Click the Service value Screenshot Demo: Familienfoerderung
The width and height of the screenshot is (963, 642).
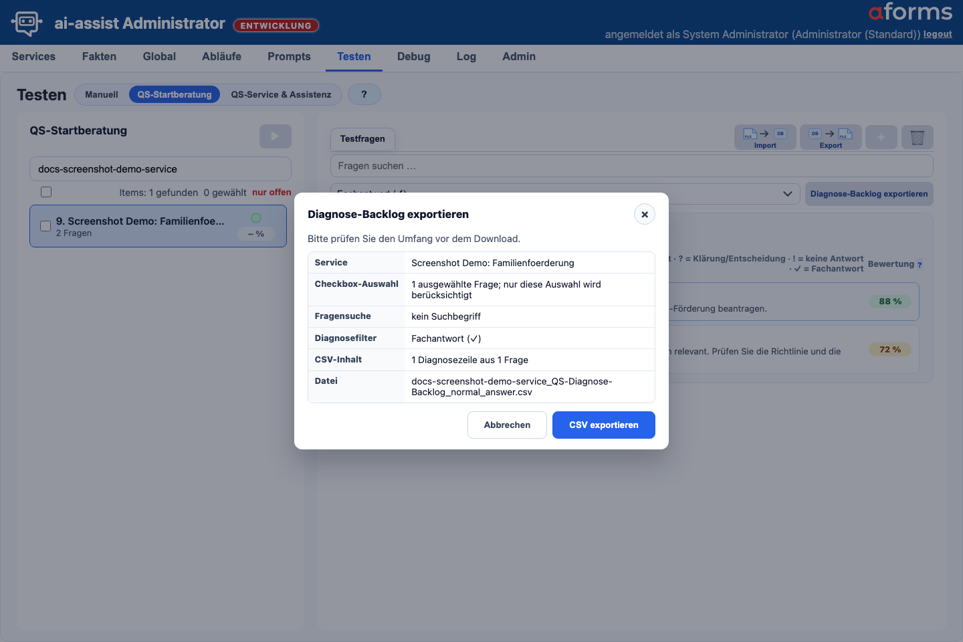[x=493, y=263]
